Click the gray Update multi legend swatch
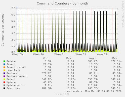Viewport: 125px width, 97px height. click(x=4, y=85)
